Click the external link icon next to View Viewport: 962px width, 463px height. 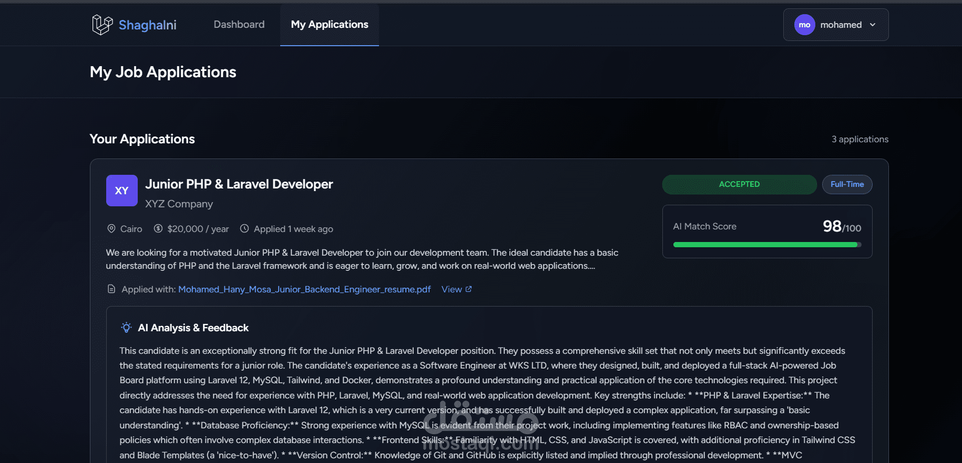(468, 289)
